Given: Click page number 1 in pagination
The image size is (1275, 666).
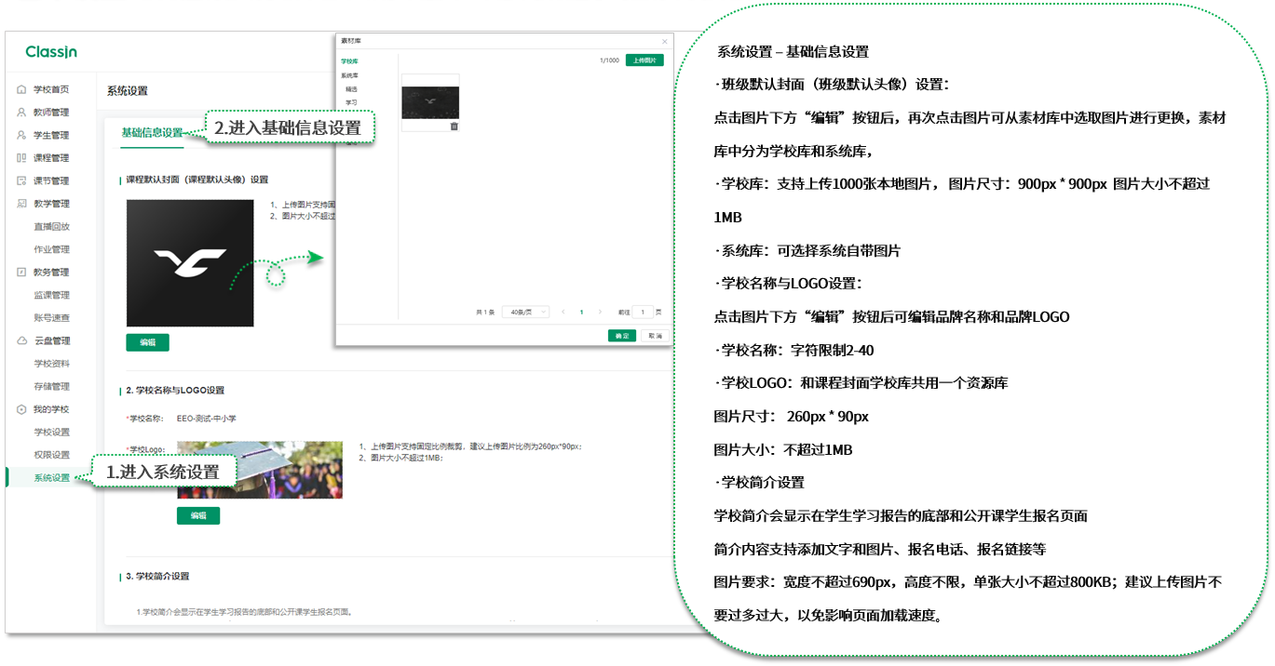Looking at the screenshot, I should point(582,312).
